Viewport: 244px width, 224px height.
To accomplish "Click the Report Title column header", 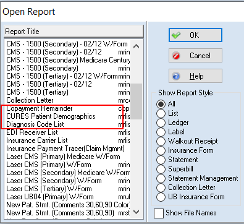I will pyautogui.click(x=74, y=32).
